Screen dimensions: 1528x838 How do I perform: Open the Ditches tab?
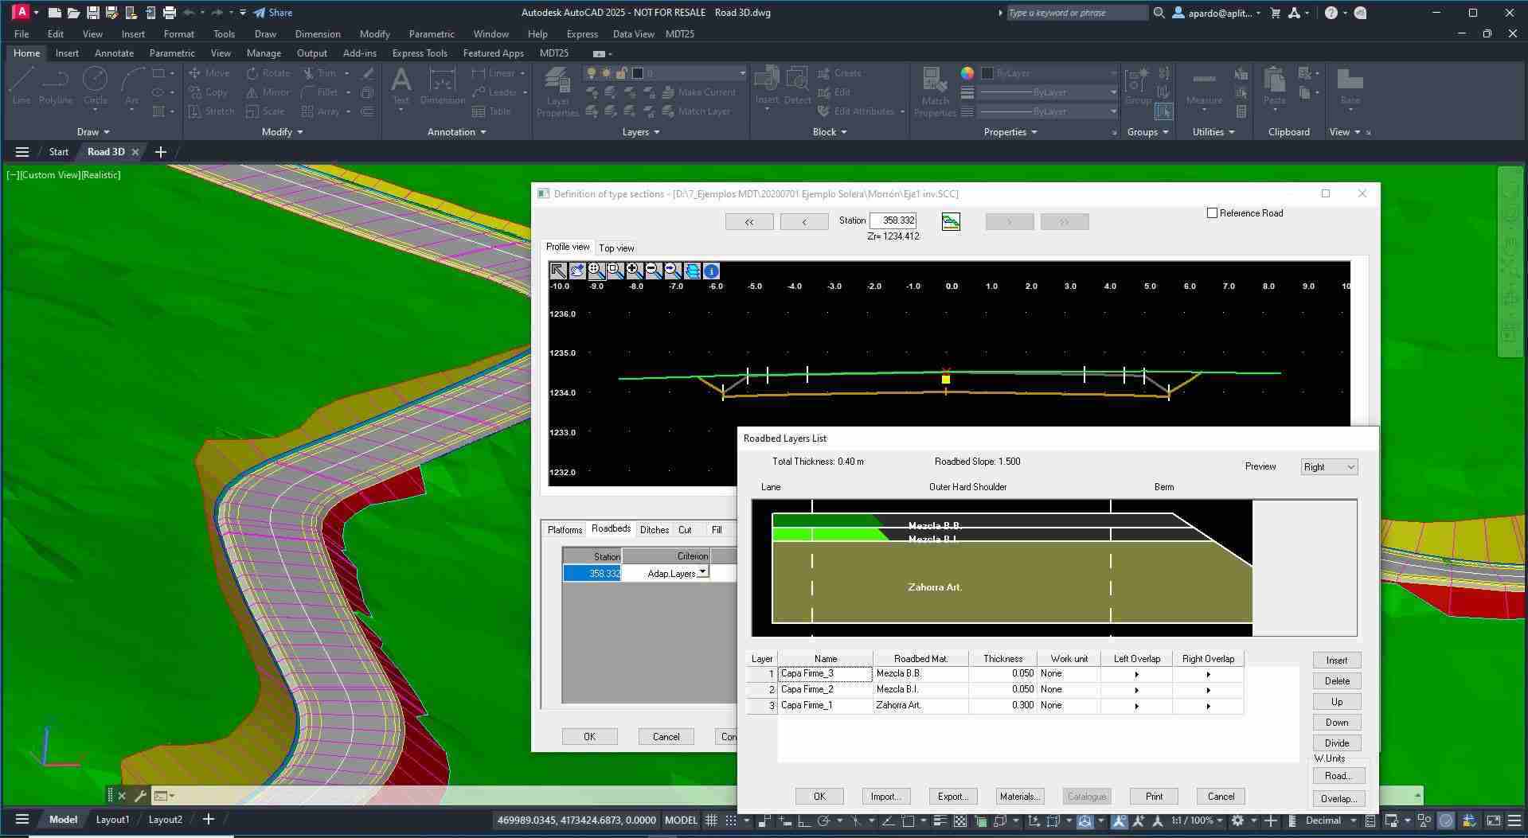coord(655,530)
